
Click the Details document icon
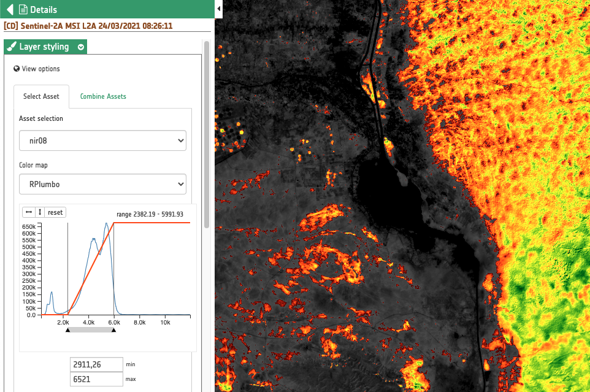(x=23, y=10)
